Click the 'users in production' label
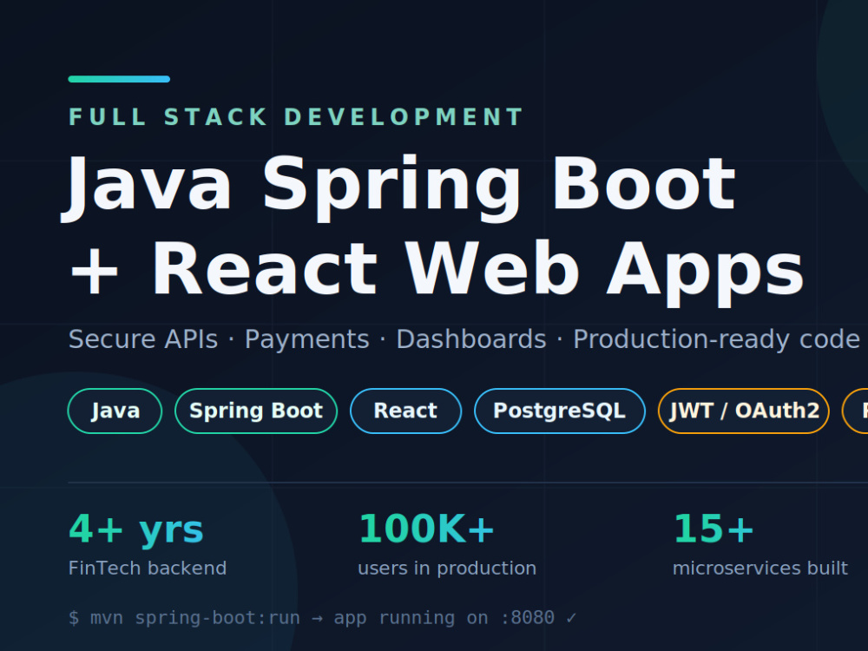 tap(447, 569)
